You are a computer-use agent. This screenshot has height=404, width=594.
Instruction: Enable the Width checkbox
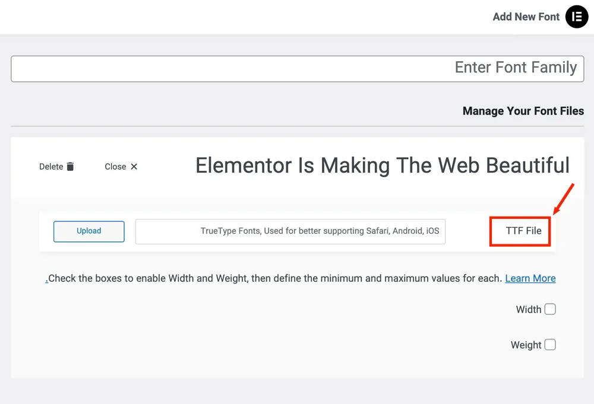pos(550,309)
